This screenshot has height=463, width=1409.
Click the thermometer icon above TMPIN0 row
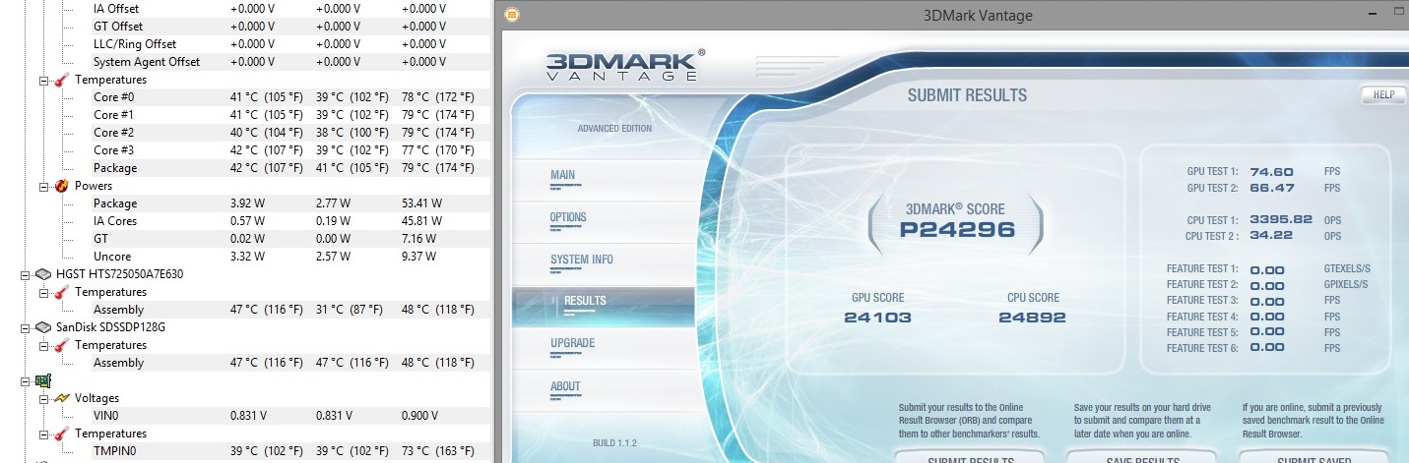pos(61,434)
